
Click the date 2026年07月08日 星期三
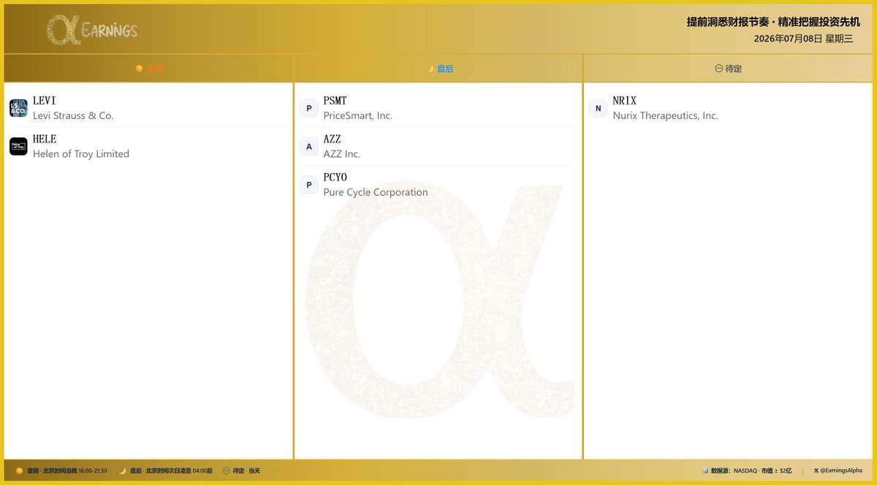pyautogui.click(x=803, y=39)
